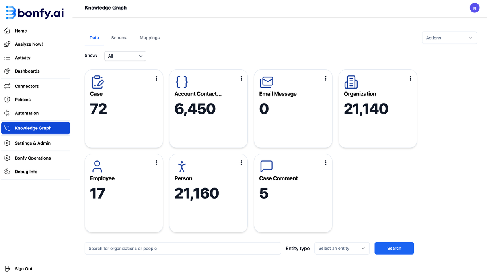Click the Email Message envelope icon
This screenshot has width=487, height=278.
coord(266,82)
